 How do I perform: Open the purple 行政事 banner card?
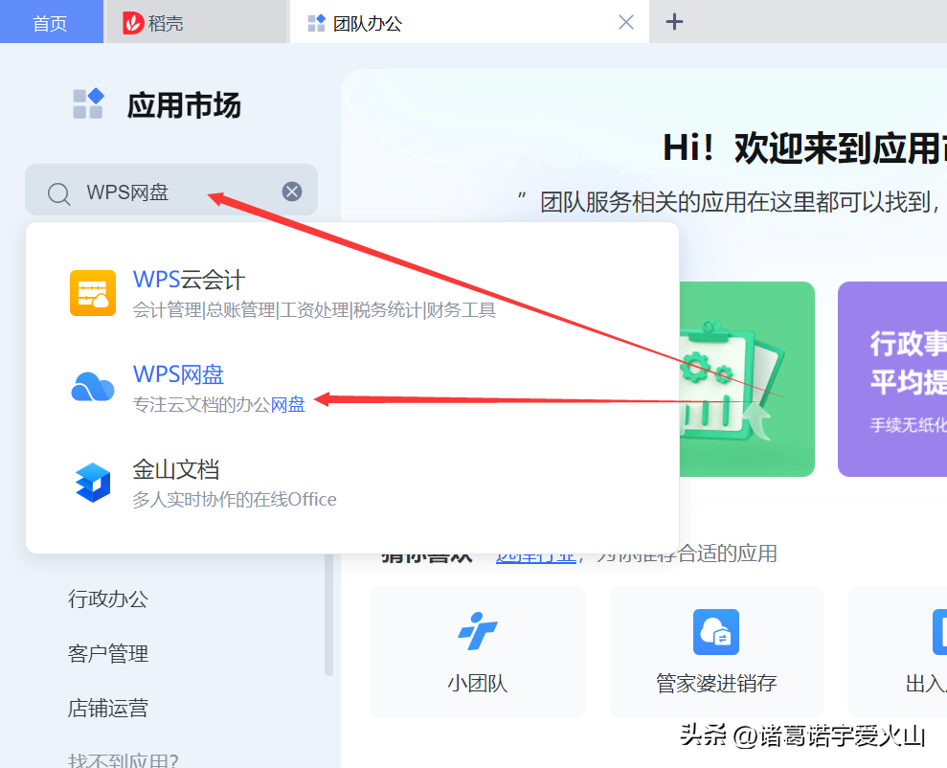892,379
